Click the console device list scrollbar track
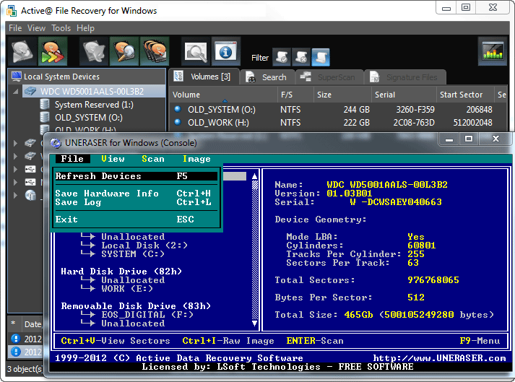The width and height of the screenshot is (515, 382). (x=254, y=250)
